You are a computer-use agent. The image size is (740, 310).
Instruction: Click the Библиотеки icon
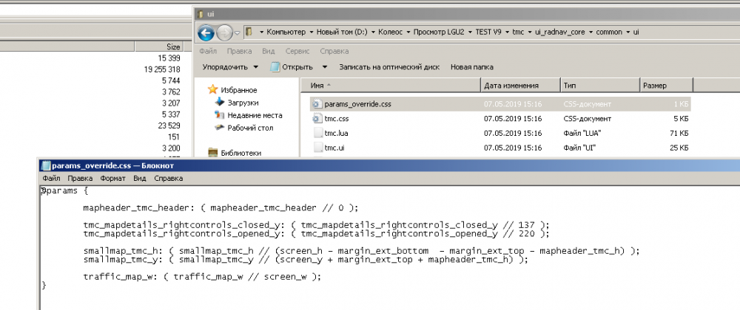click(x=213, y=152)
